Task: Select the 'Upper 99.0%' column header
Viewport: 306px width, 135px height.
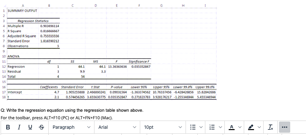Action: click(205, 87)
